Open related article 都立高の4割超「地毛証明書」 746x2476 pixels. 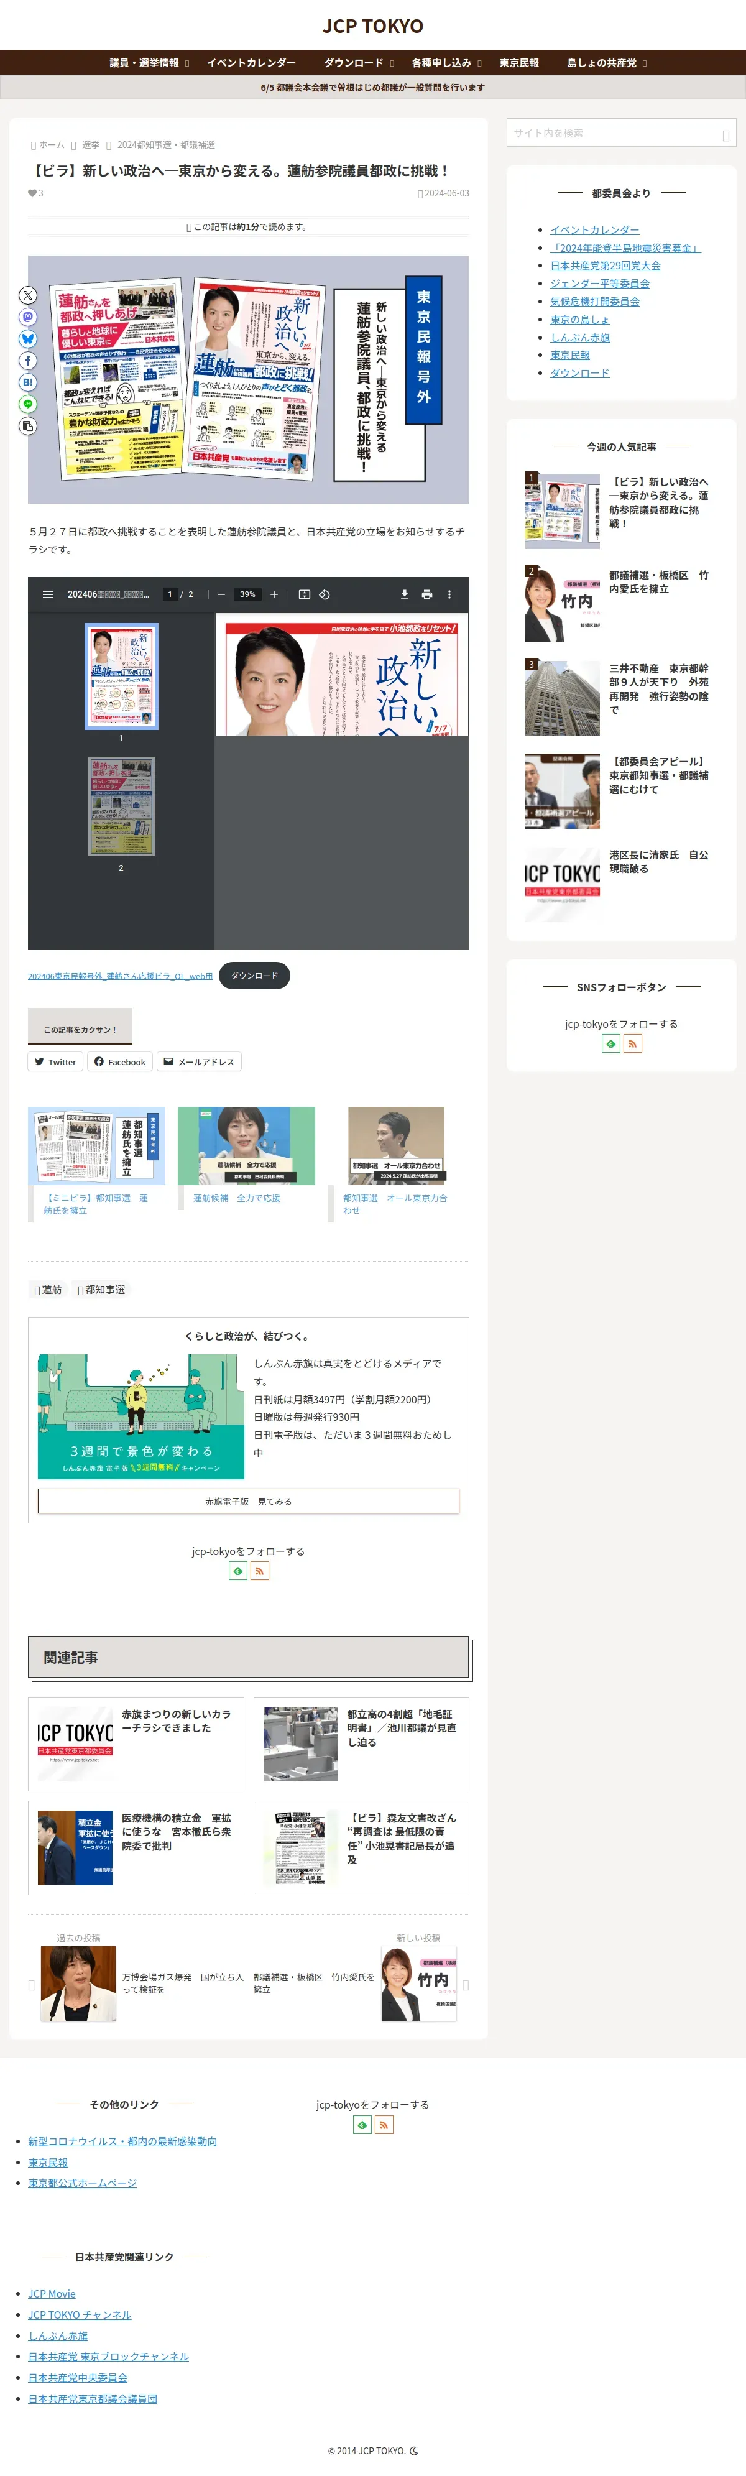coord(361,1744)
